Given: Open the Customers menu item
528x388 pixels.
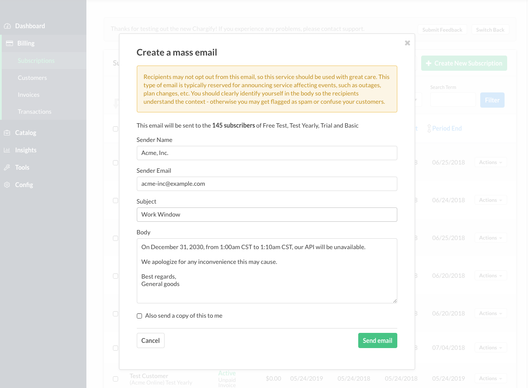Looking at the screenshot, I should pos(32,78).
